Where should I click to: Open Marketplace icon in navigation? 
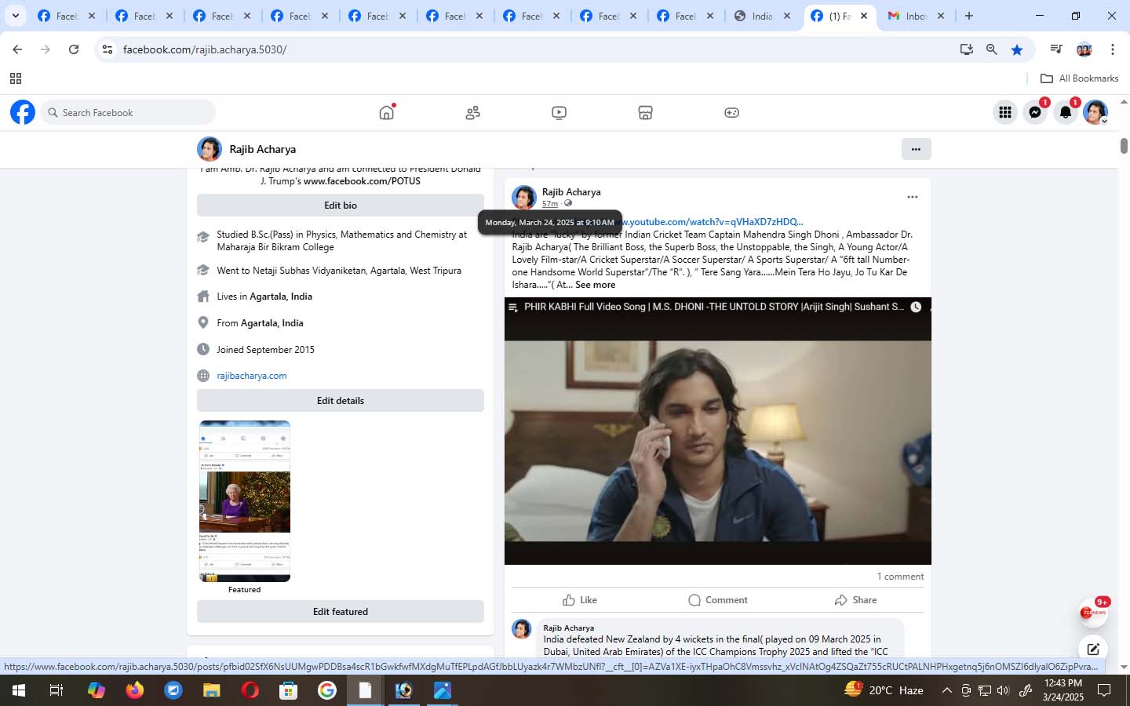tap(645, 113)
